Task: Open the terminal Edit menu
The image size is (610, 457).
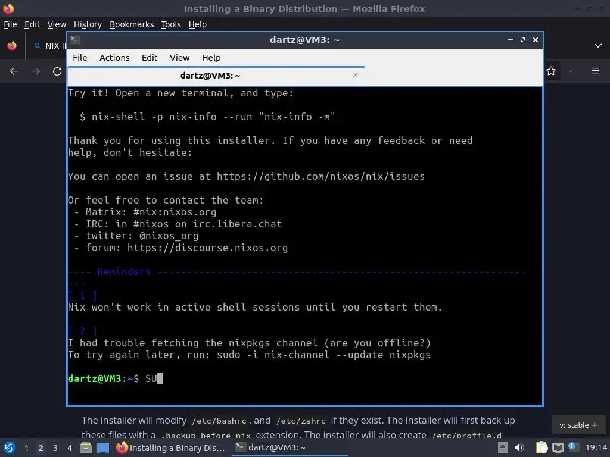Action: pos(150,58)
